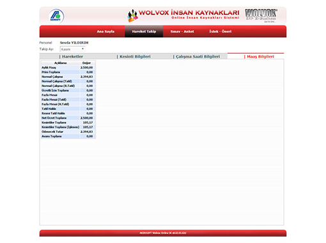Click the Akınsoft Wolvox footer version text
Image resolution: width=326 pixels, height=243 pixels.
(163, 233)
